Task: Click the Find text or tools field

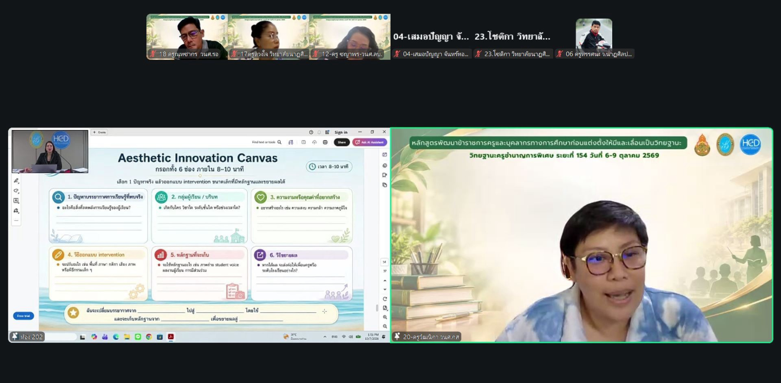Action: click(x=264, y=142)
